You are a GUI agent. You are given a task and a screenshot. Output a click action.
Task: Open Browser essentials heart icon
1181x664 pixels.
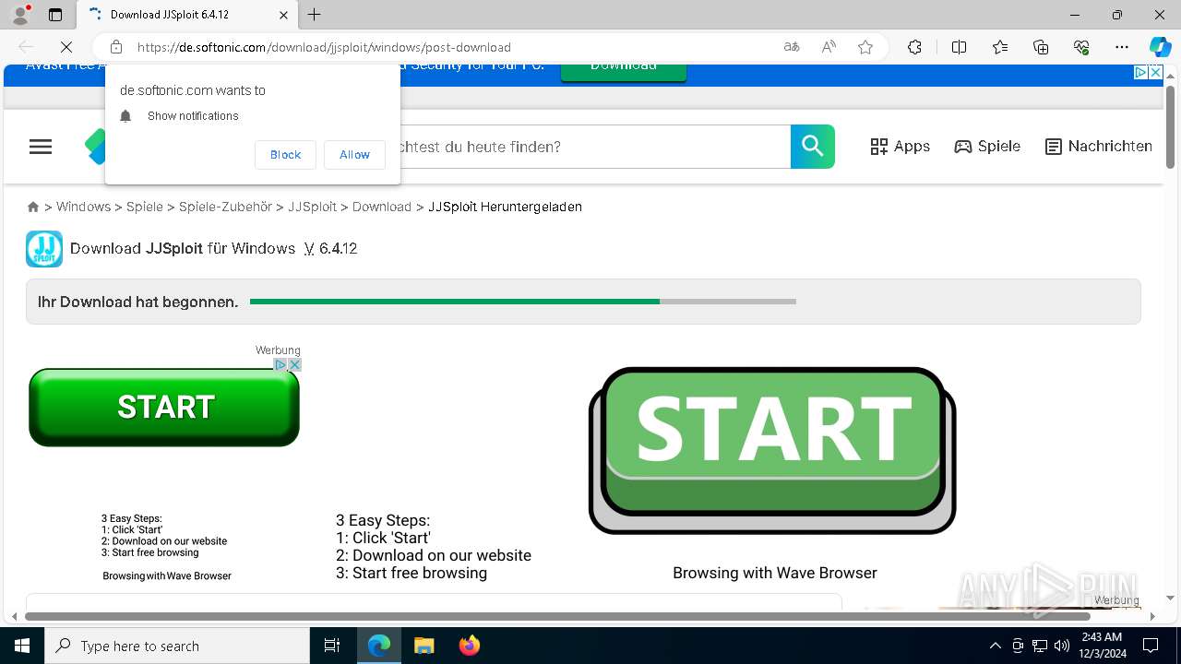pyautogui.click(x=1081, y=47)
